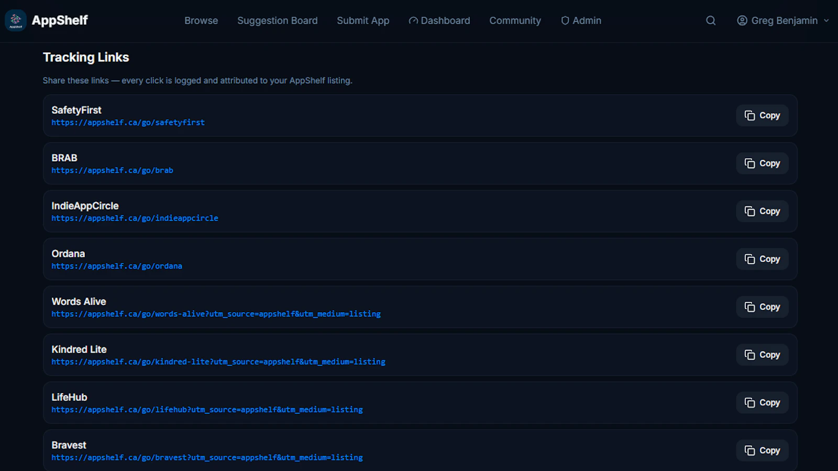
Task: Copy the SafeyFirst tracking link
Action: click(x=762, y=115)
